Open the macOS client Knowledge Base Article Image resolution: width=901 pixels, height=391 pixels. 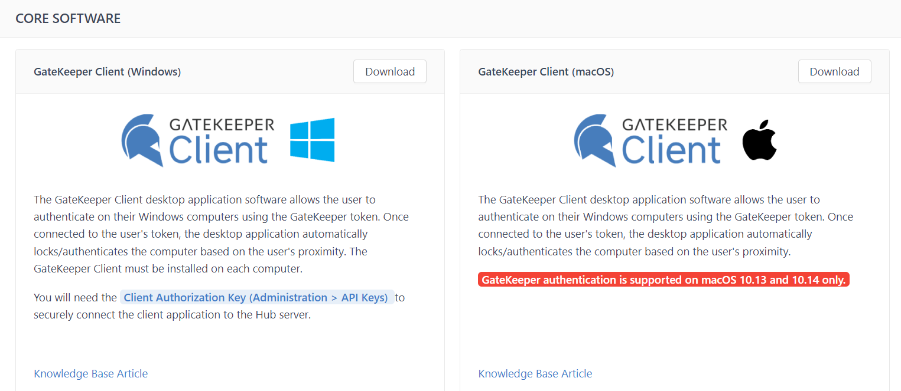tap(535, 373)
